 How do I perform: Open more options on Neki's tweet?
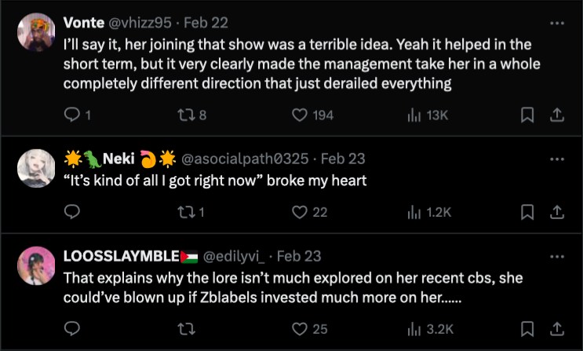557,159
